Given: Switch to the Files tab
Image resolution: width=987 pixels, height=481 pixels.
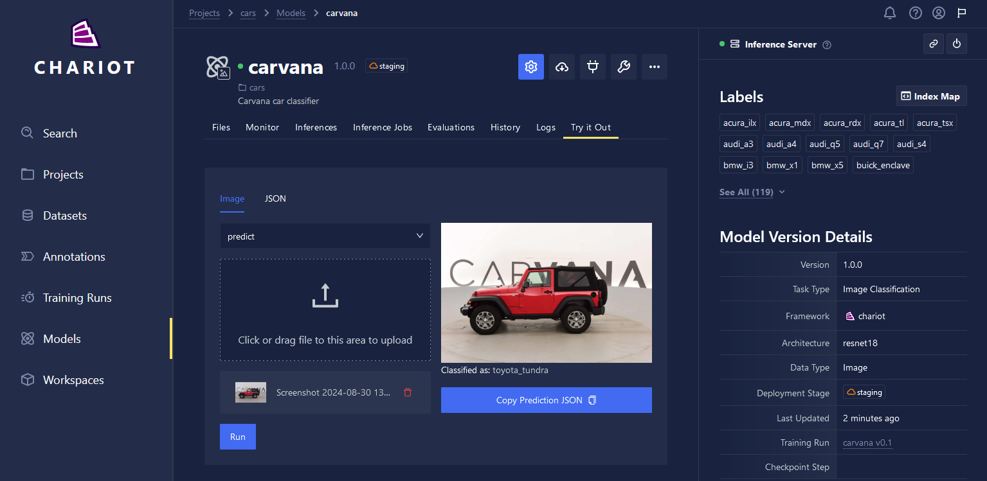Looking at the screenshot, I should (221, 127).
